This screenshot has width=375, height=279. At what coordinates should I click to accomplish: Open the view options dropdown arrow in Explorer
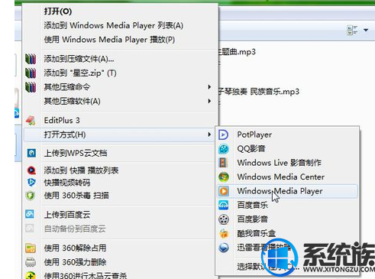[x=366, y=30]
